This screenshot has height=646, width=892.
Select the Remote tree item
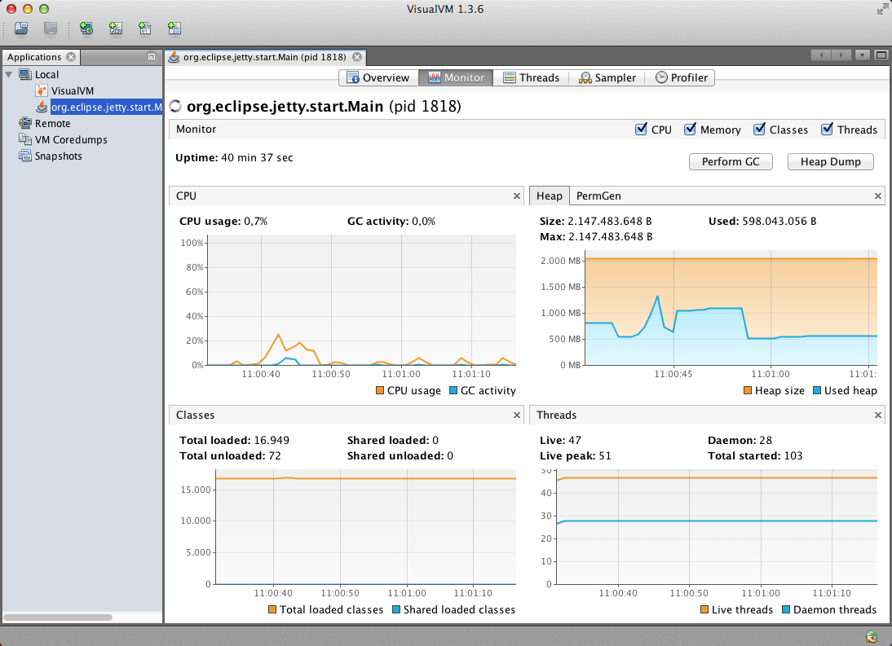52,123
